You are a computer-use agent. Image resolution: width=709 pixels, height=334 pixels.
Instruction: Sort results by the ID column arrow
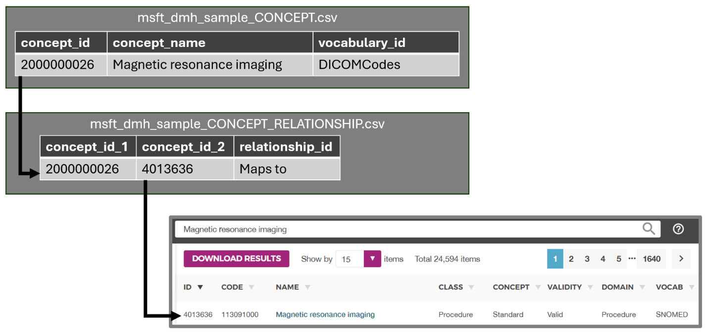[x=200, y=287]
